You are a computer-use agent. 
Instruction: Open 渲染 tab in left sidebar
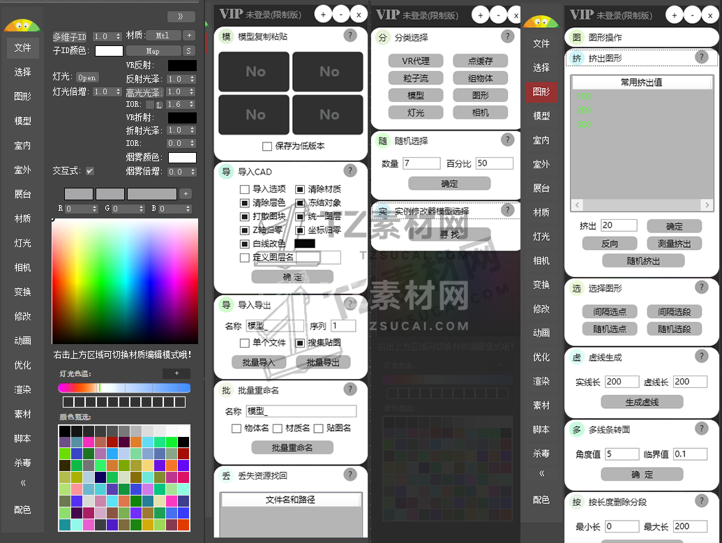(x=22, y=389)
